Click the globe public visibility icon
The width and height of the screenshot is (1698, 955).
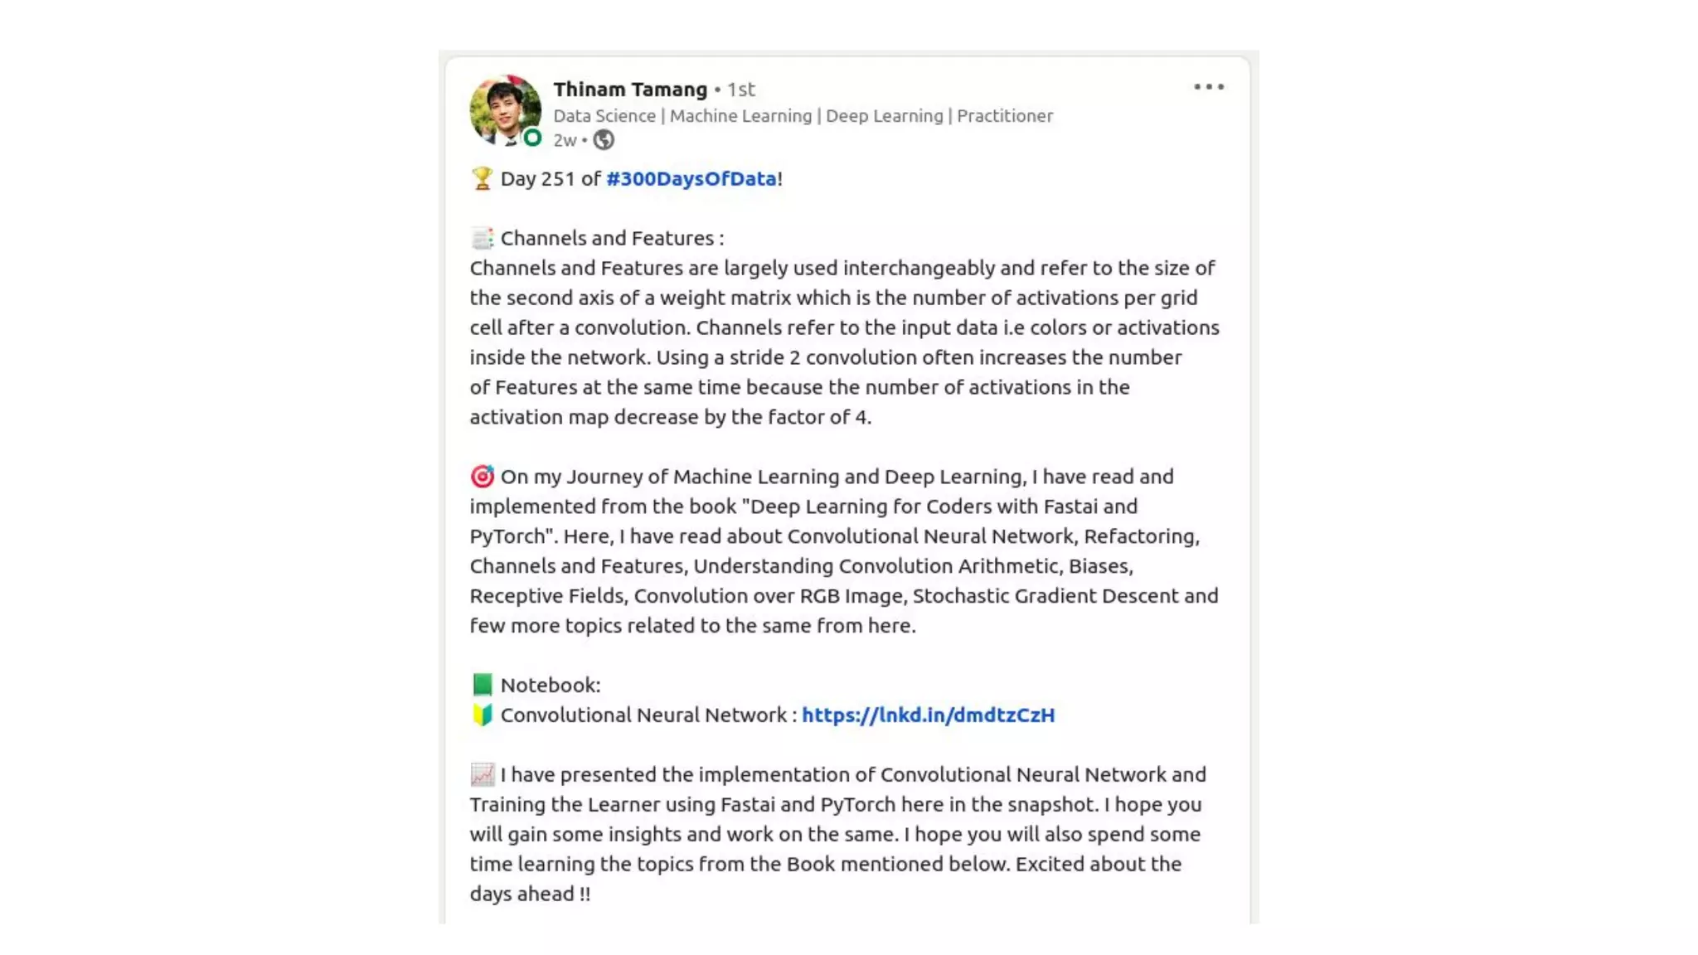tap(604, 140)
